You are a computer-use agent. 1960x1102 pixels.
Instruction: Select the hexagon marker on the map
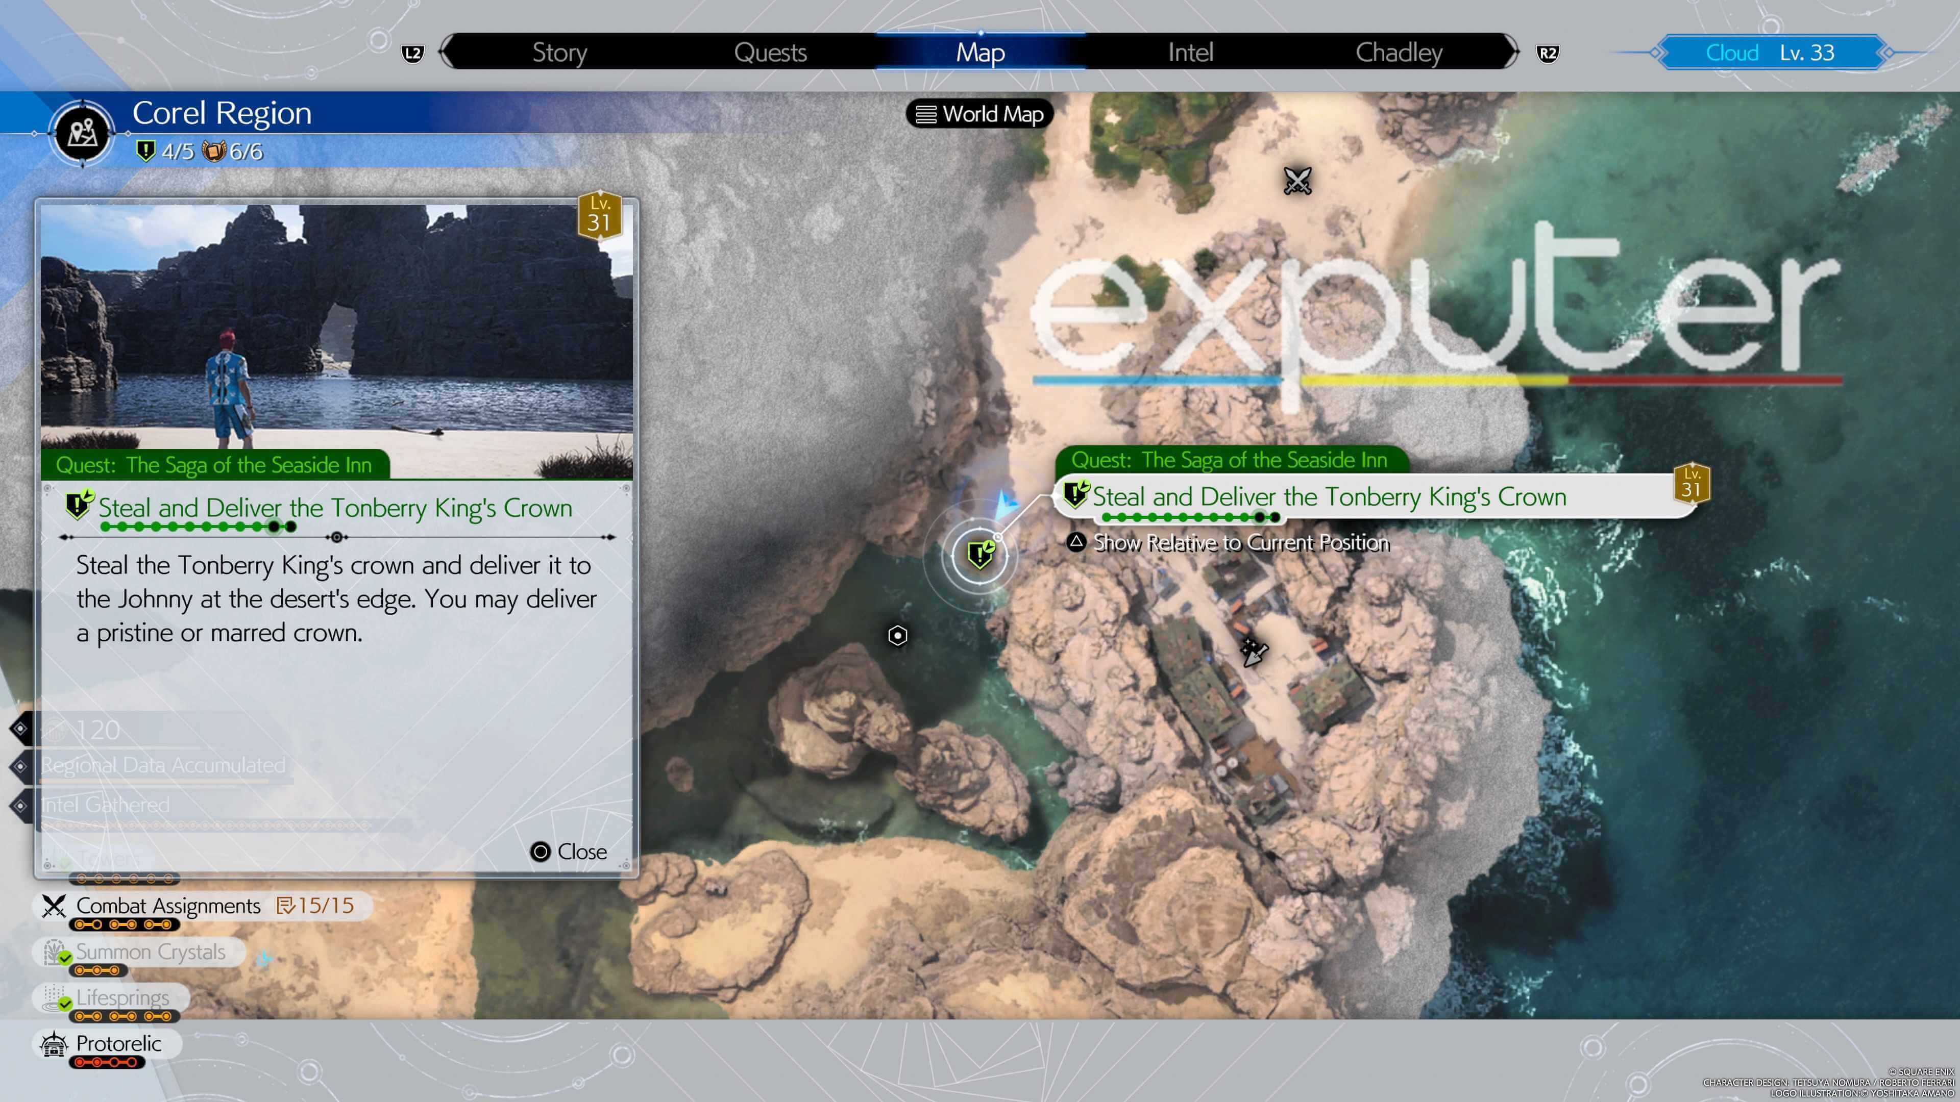[x=898, y=635]
